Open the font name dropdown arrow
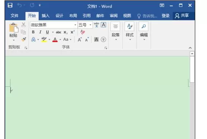The image size is (207, 139). [x=75, y=25]
